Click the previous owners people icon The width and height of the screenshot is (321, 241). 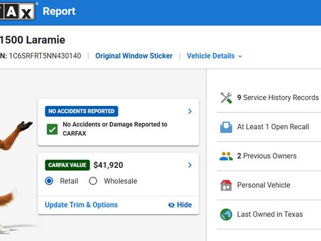point(226,156)
